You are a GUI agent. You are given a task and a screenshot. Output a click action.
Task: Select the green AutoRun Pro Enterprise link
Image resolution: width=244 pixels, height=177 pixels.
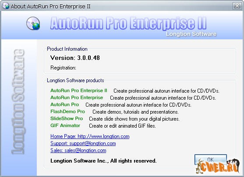click(77, 97)
